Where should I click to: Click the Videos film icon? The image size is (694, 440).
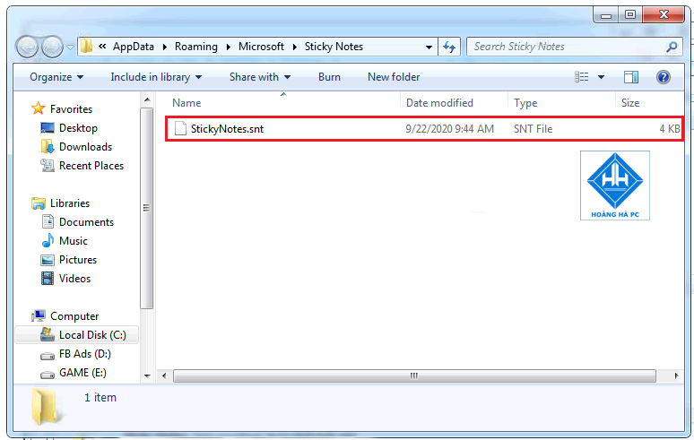coord(48,278)
